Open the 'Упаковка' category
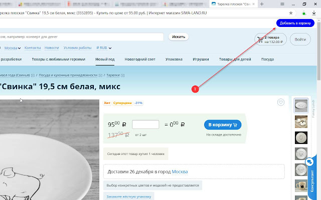Viewport: 321px width, 200px height. pyautogui.click(x=174, y=59)
